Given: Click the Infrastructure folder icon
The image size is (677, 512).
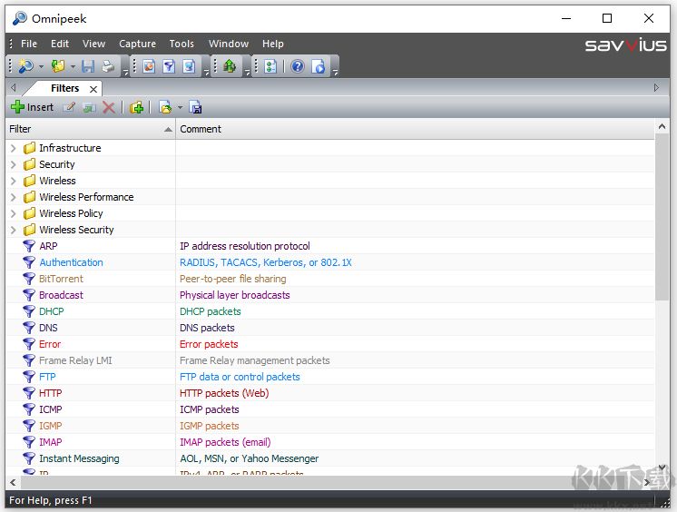Looking at the screenshot, I should 29,148.
